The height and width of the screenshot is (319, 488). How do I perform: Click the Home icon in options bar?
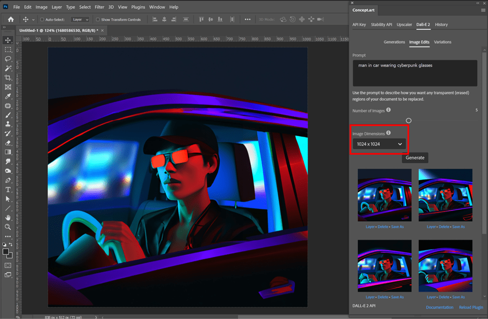click(x=11, y=20)
